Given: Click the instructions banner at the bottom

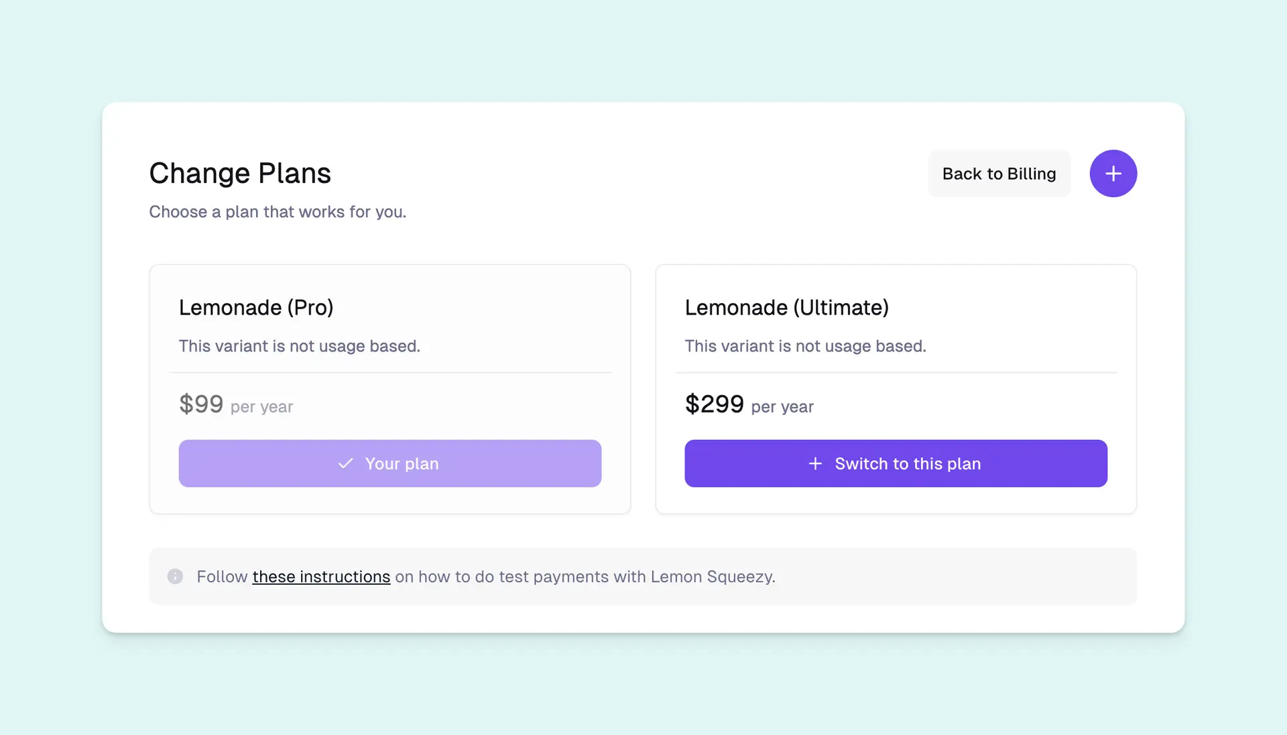Looking at the screenshot, I should point(642,576).
